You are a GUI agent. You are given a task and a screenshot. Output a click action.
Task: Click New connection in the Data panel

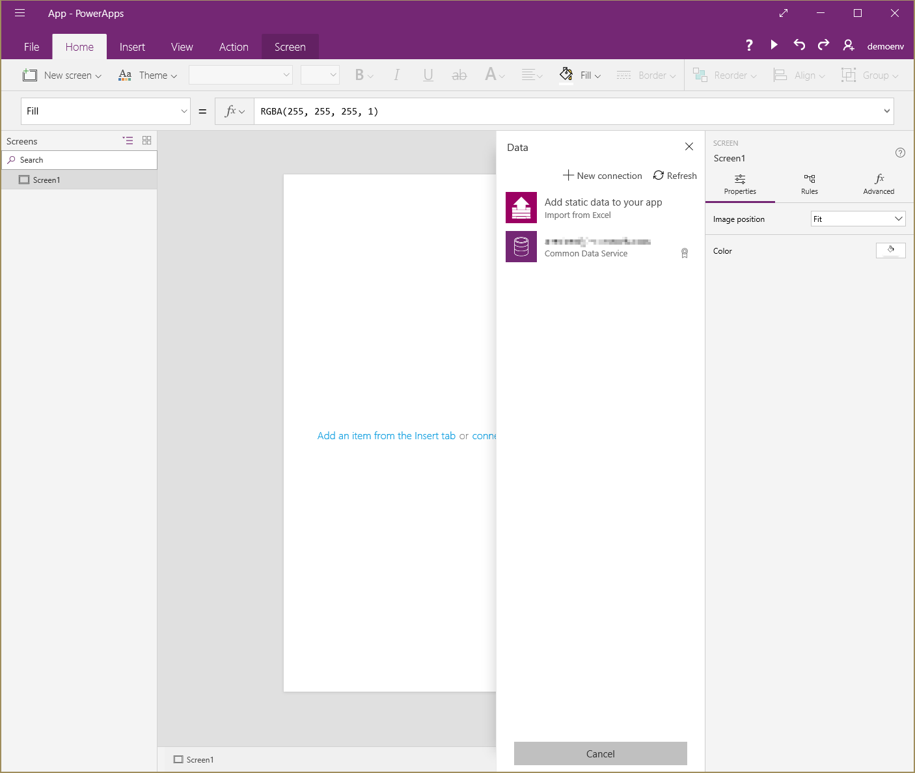pos(602,176)
